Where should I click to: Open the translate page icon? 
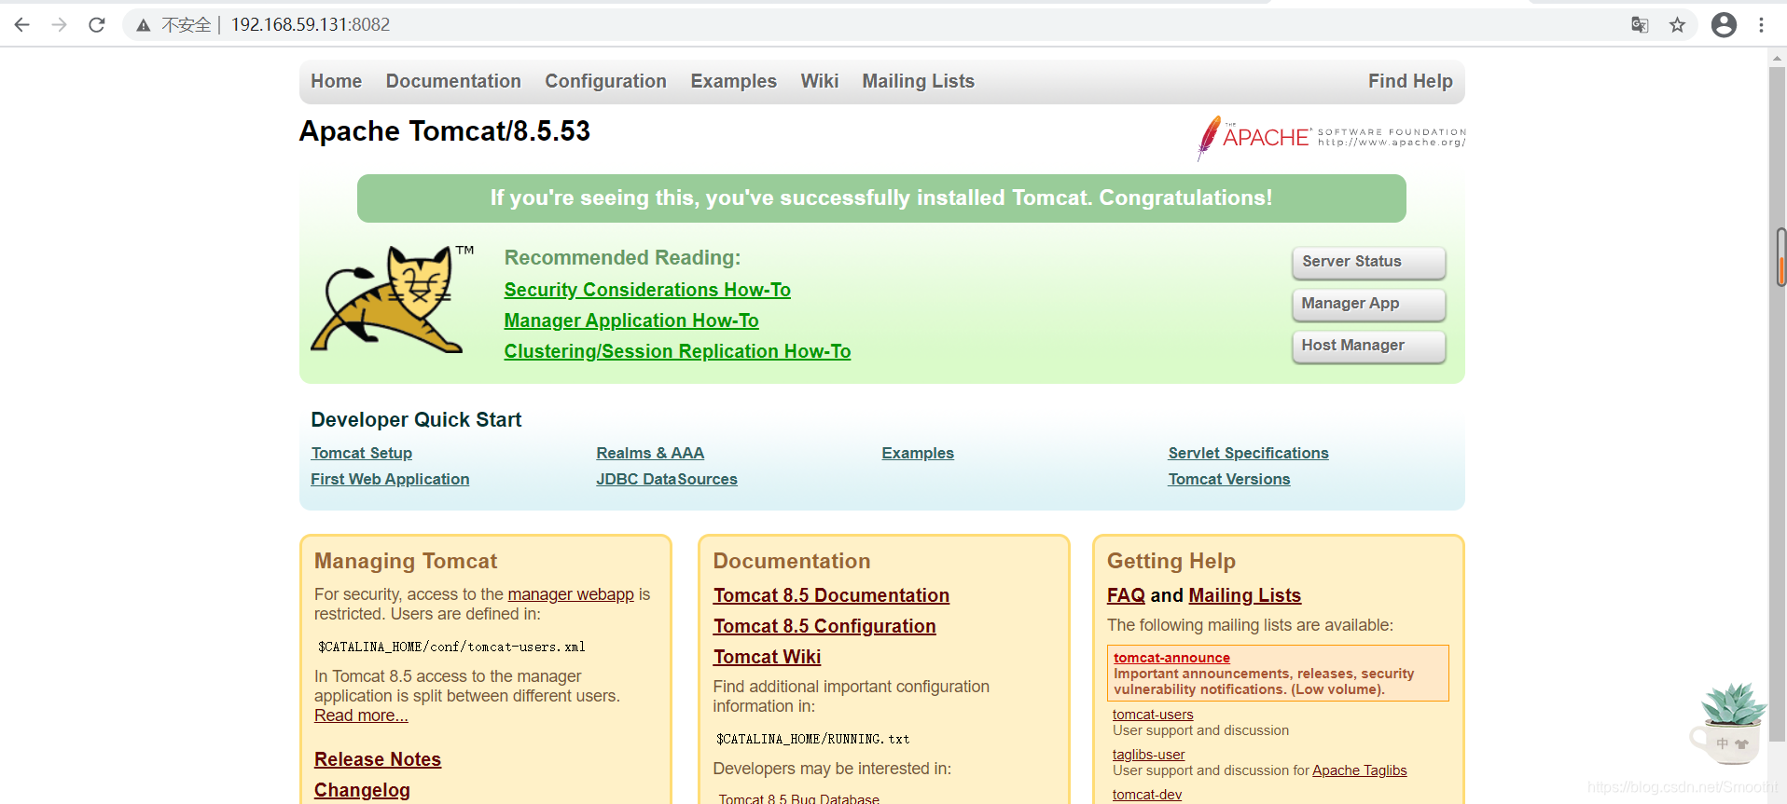[1640, 25]
